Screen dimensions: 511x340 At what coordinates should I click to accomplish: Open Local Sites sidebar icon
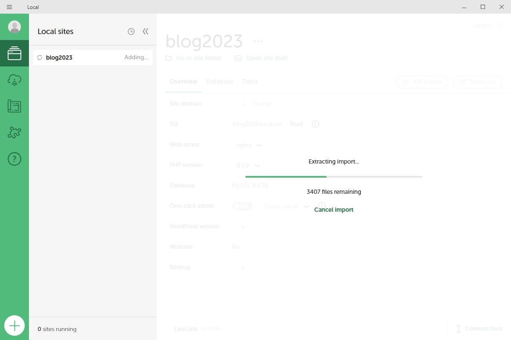tap(14, 53)
